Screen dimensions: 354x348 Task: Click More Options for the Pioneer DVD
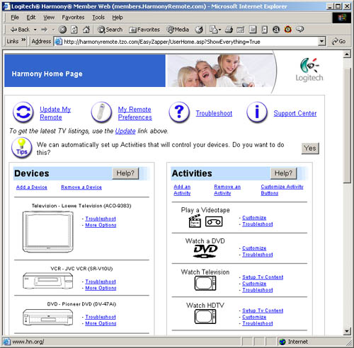(x=101, y=323)
